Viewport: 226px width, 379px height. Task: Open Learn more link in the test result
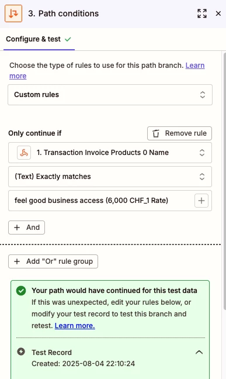[x=75, y=326]
